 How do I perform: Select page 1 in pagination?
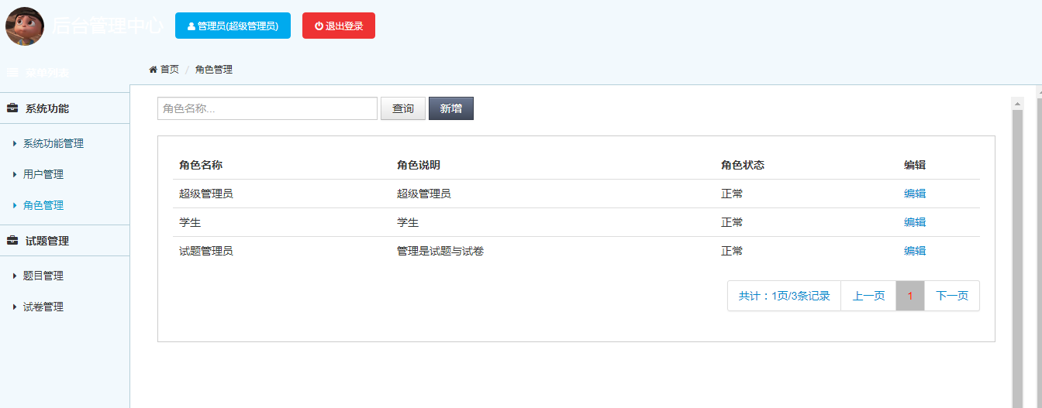(910, 296)
